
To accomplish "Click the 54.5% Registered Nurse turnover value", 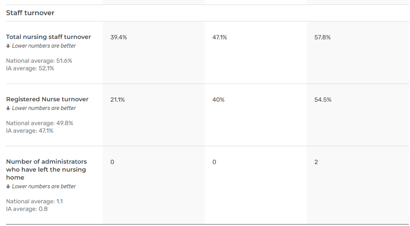I will pyautogui.click(x=323, y=100).
